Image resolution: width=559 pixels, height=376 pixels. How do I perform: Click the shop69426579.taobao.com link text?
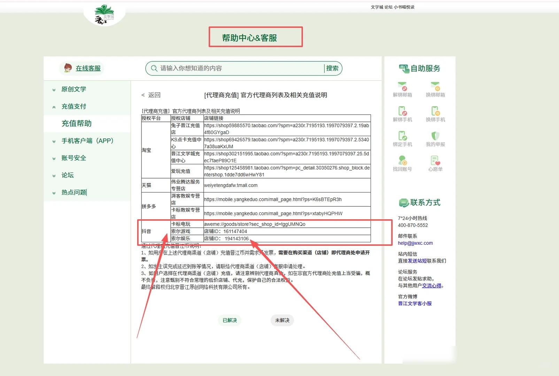pyautogui.click(x=287, y=143)
